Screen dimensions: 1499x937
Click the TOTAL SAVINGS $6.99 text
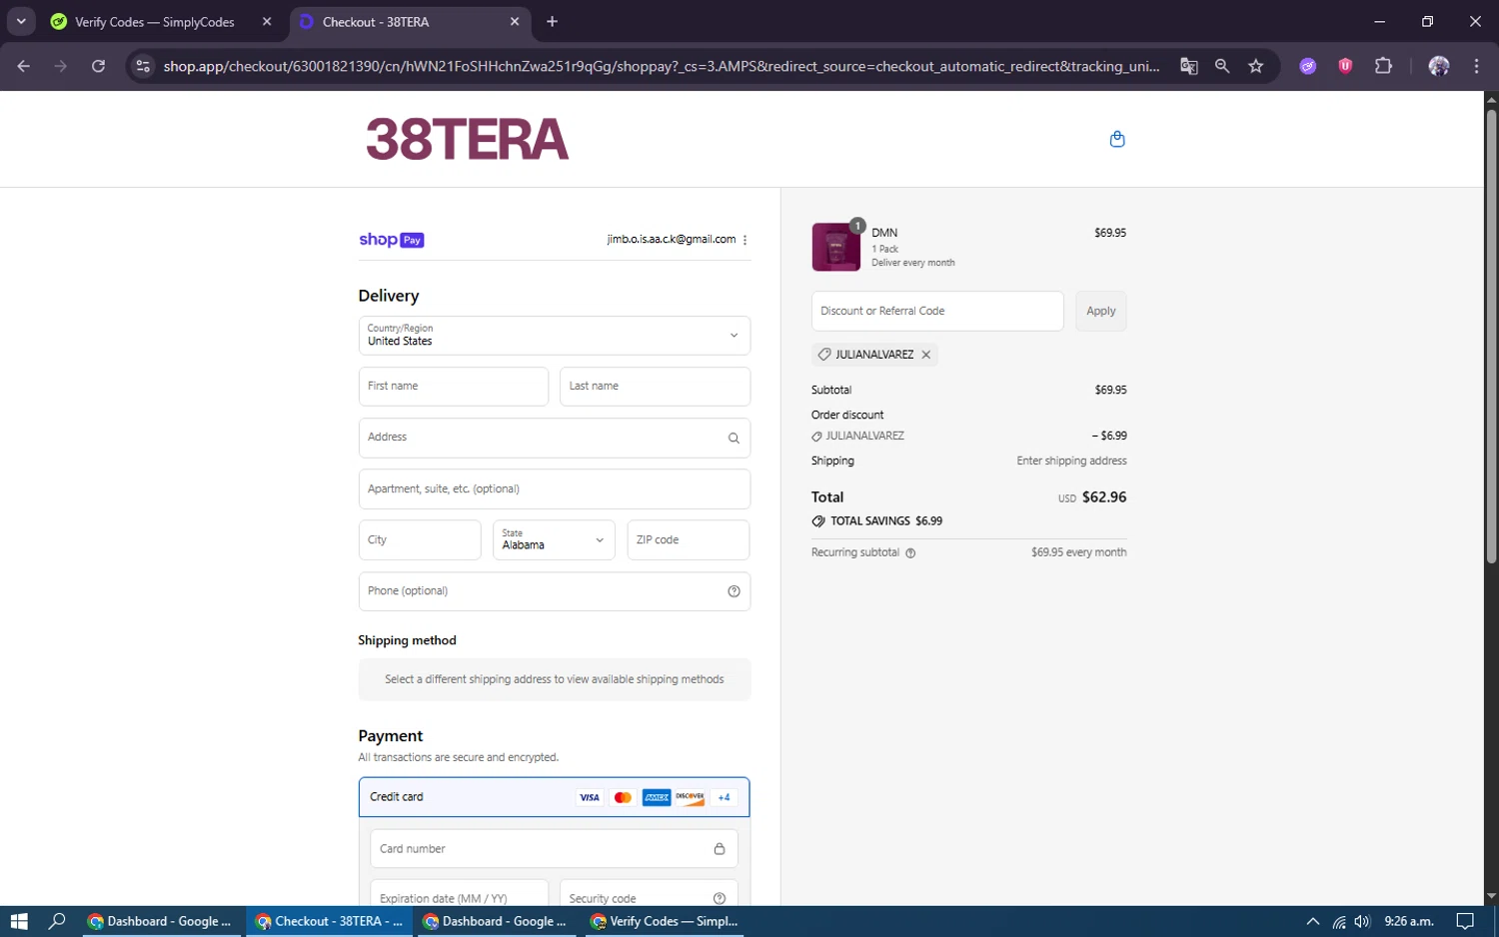pyautogui.click(x=886, y=521)
